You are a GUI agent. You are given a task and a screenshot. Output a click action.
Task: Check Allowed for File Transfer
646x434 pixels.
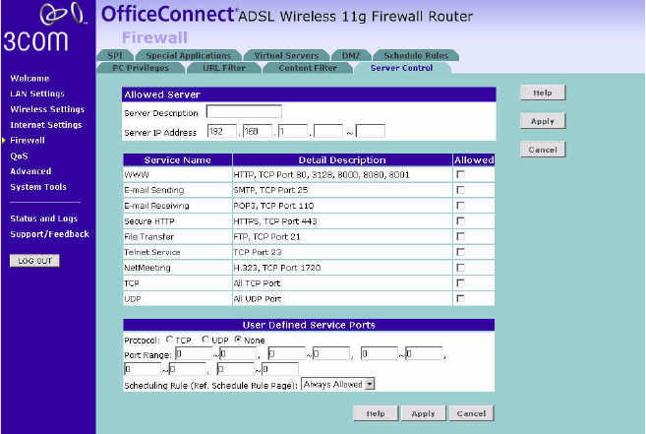click(460, 236)
